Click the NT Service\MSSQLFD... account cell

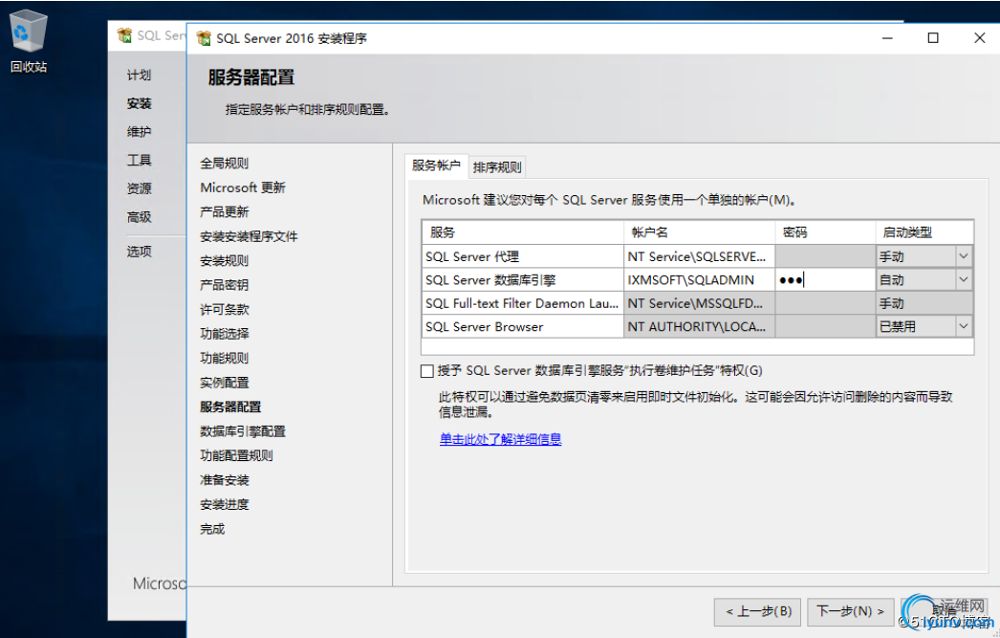click(699, 303)
